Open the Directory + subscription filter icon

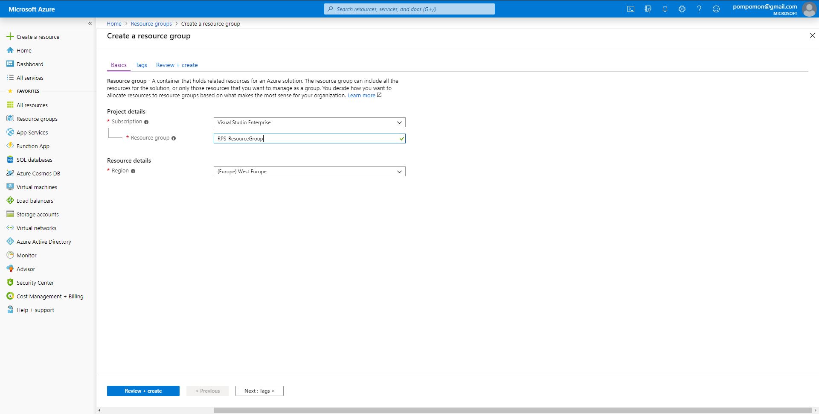(648, 9)
